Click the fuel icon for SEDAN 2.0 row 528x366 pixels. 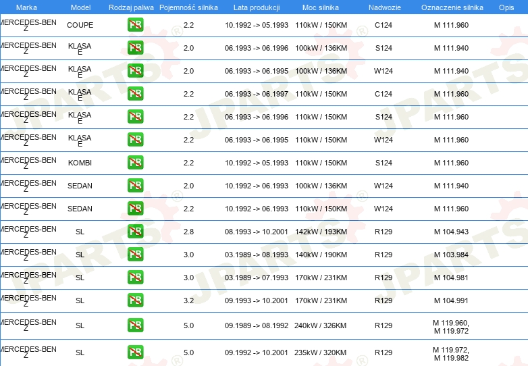coord(135,186)
